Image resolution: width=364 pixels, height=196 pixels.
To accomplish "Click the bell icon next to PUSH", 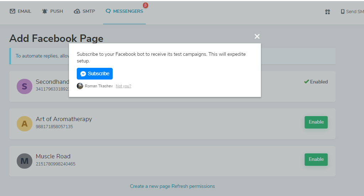I will pyautogui.click(x=45, y=11).
